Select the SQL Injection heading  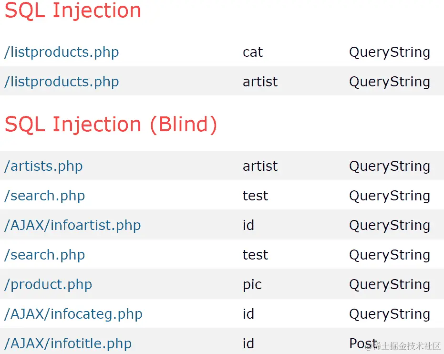(73, 11)
